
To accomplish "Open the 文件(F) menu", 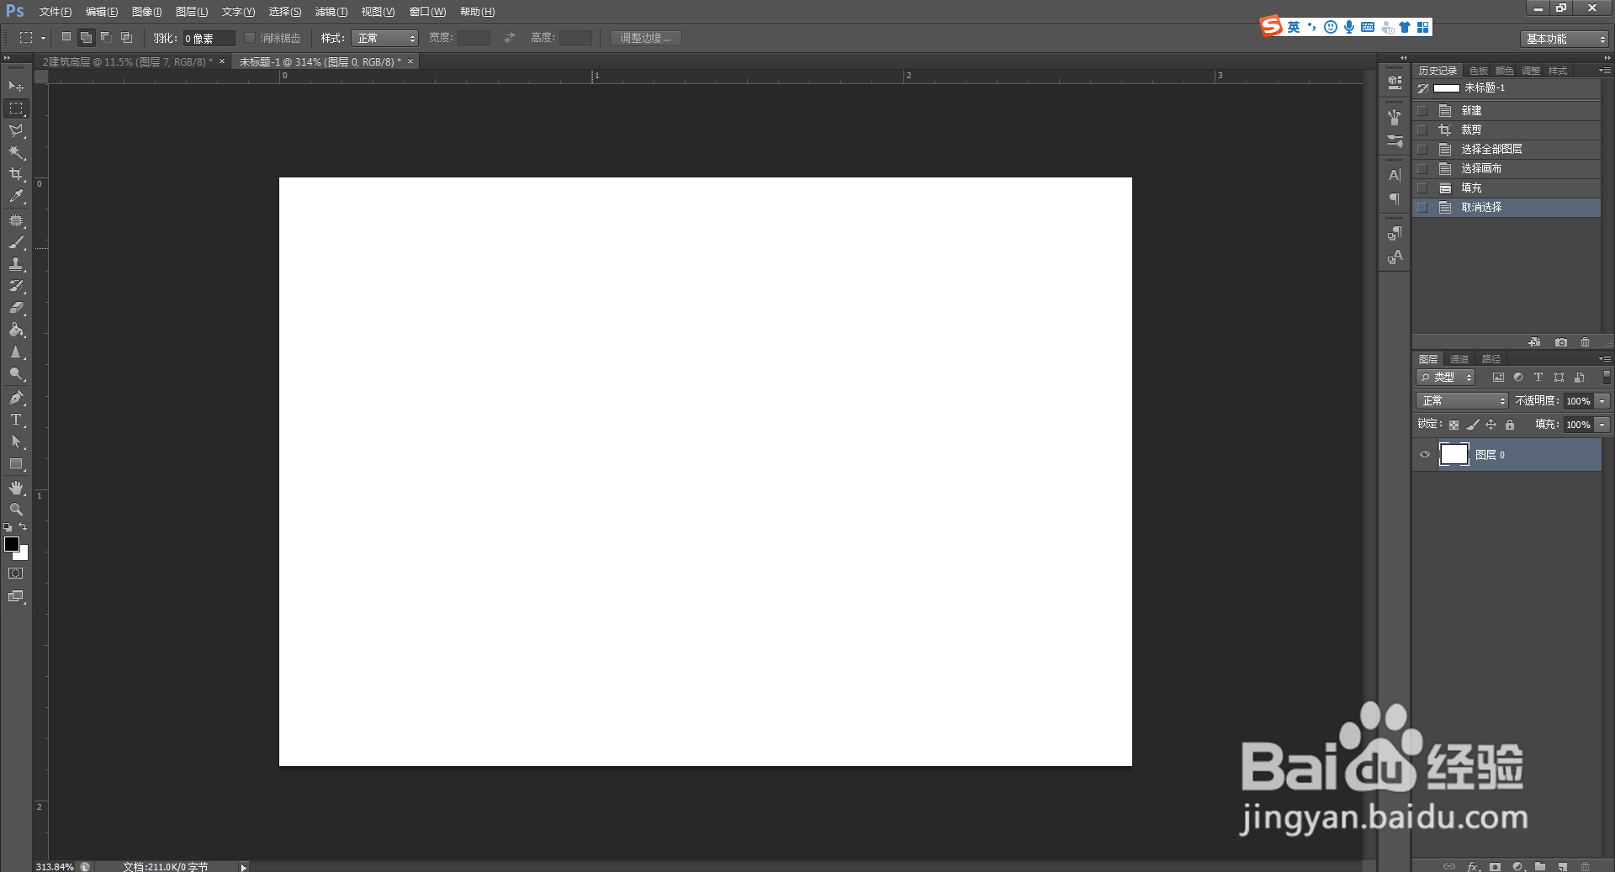I will tap(55, 12).
